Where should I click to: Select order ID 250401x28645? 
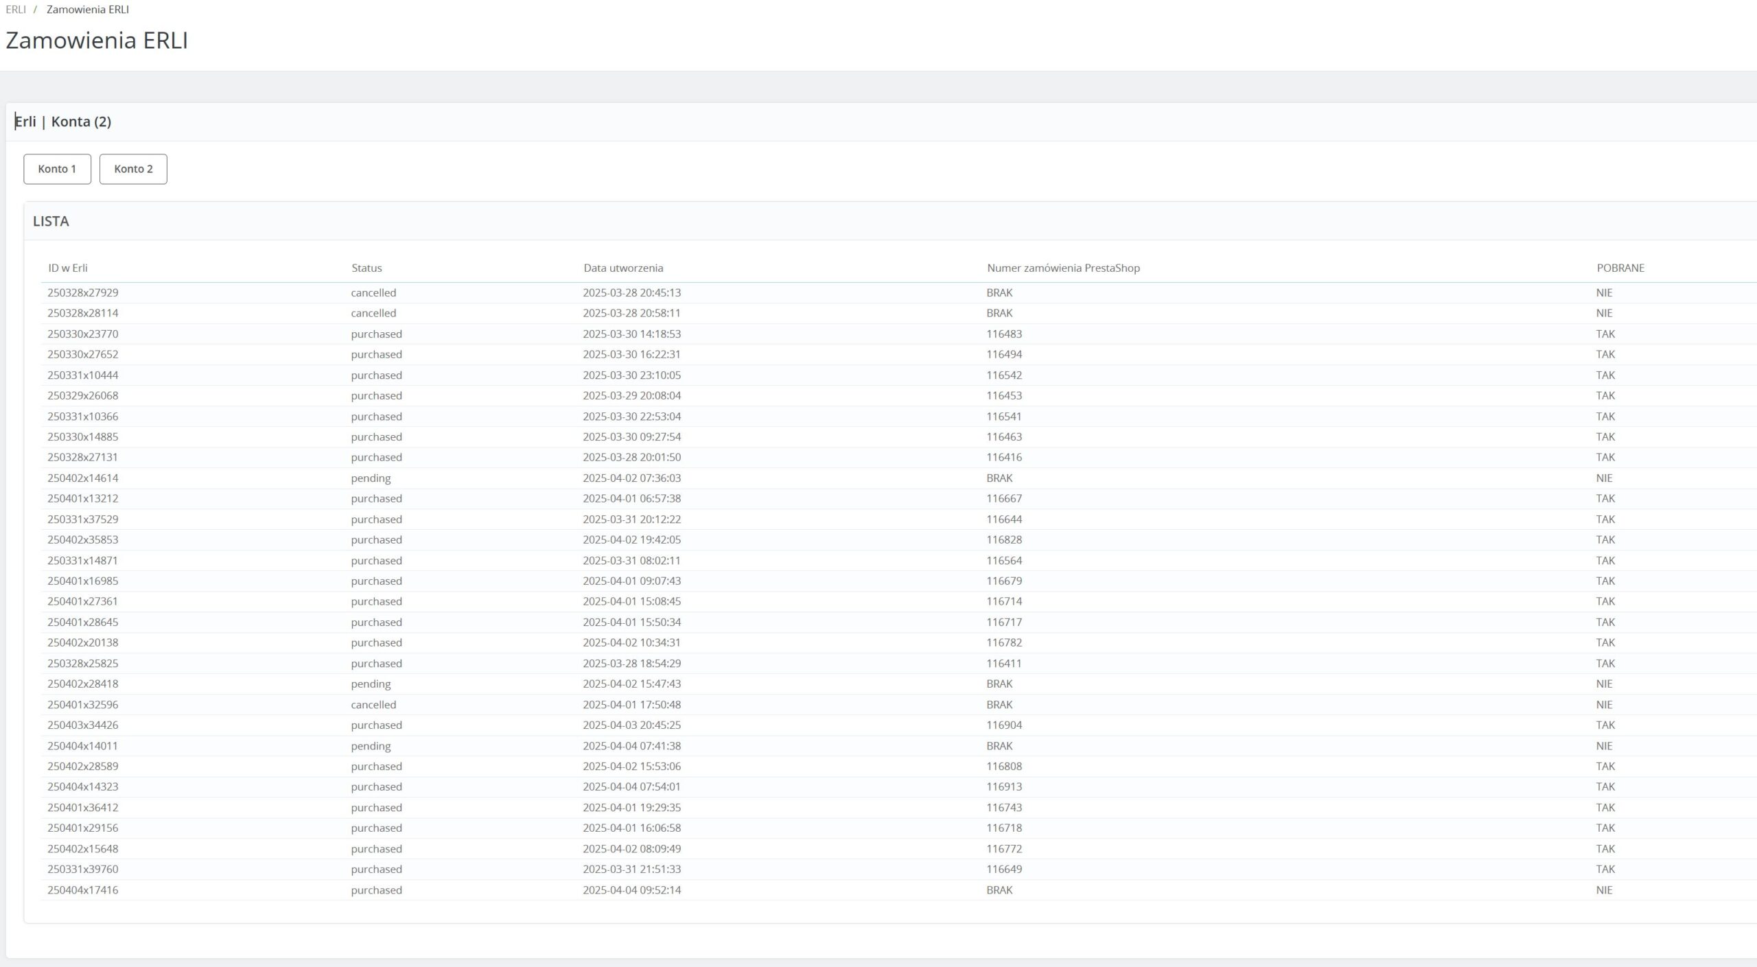coord(83,622)
